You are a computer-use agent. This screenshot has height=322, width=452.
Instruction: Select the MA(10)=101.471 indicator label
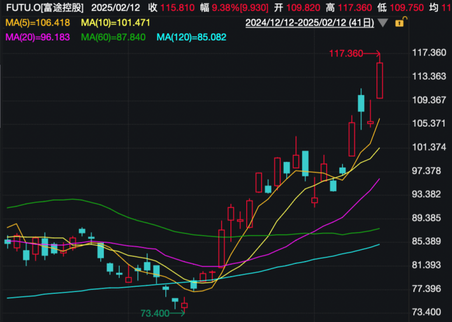coord(115,23)
